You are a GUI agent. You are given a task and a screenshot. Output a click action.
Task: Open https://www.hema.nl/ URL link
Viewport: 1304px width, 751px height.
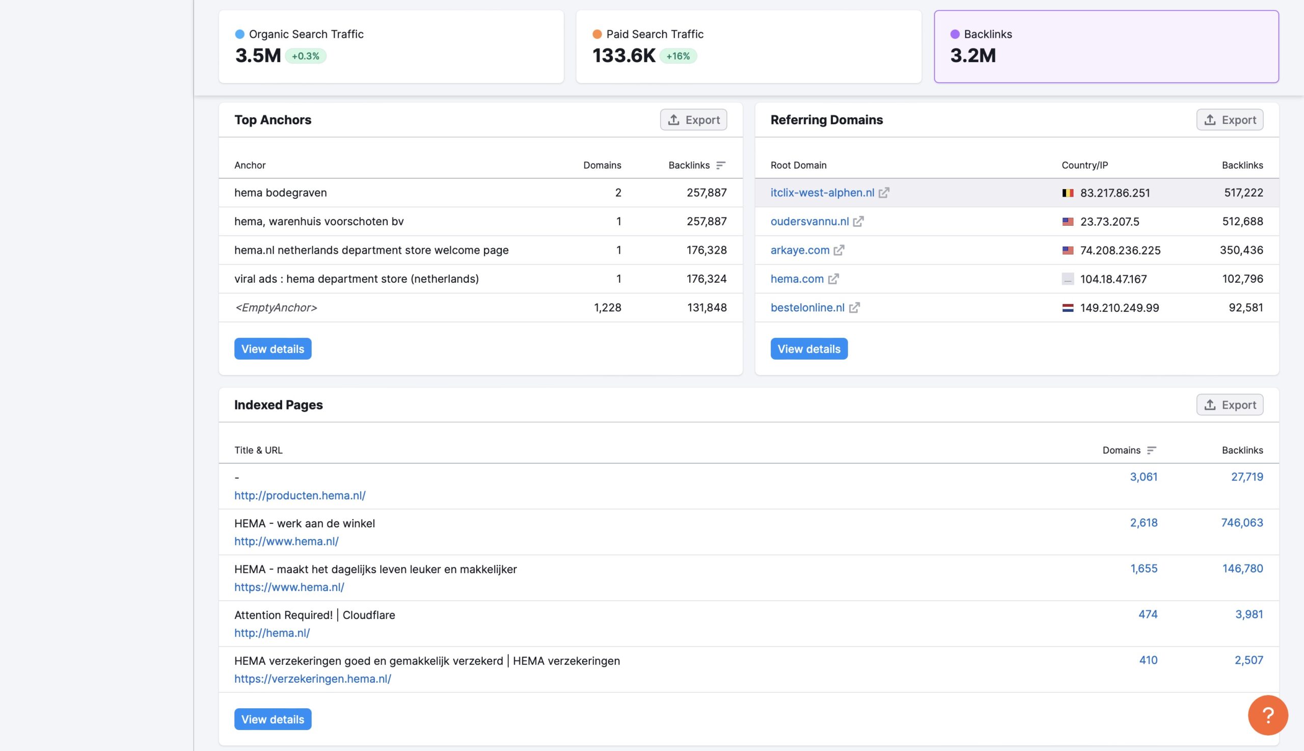[x=289, y=587]
